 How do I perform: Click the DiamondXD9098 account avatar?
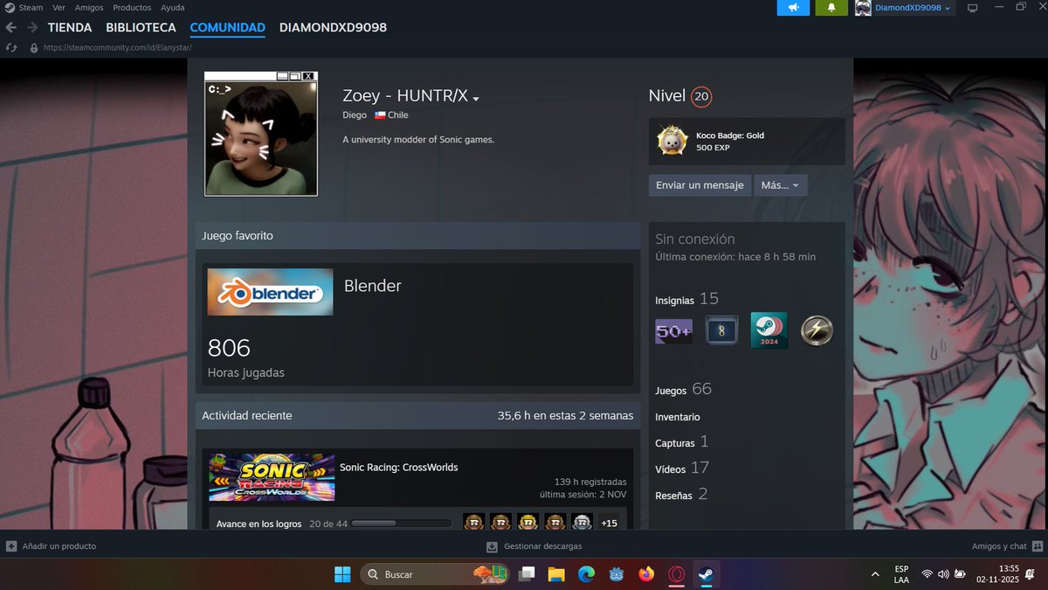click(863, 8)
